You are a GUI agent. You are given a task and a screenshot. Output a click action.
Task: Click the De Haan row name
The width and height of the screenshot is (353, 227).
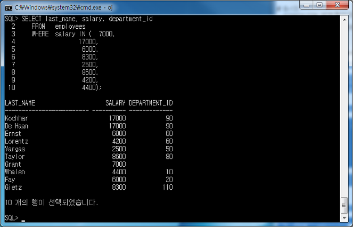[x=17, y=126]
